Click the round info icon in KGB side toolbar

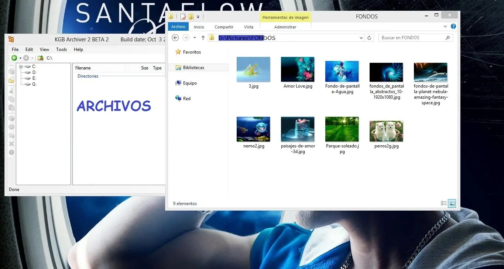click(x=11, y=152)
